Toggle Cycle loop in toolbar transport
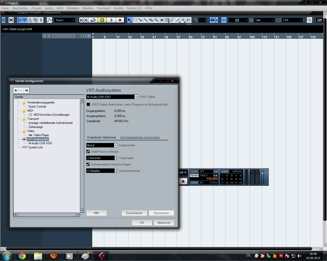The width and height of the screenshot is (327, 261). tap(93, 20)
